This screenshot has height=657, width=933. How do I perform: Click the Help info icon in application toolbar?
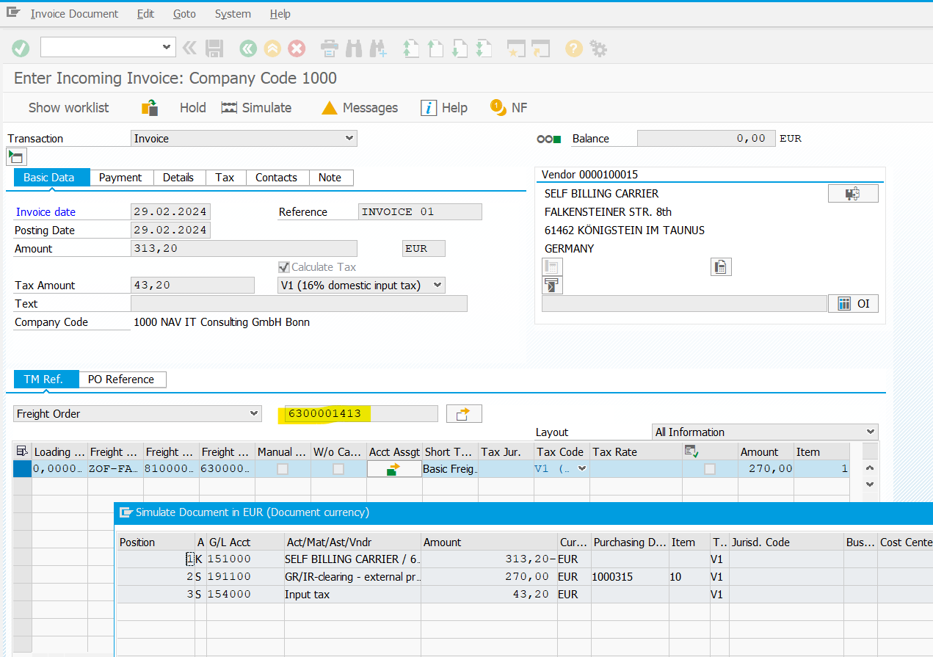tap(428, 107)
